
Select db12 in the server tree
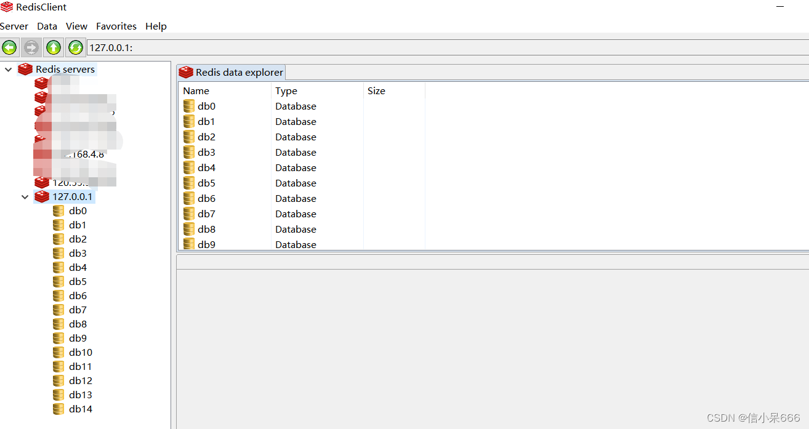click(81, 381)
